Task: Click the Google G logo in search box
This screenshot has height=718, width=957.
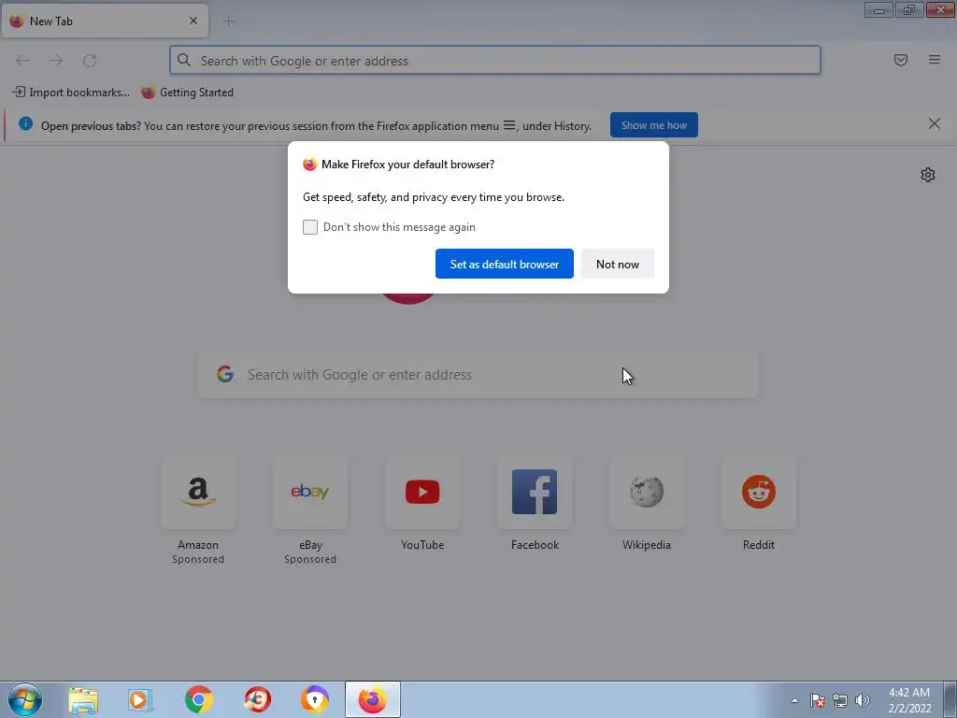Action: point(225,374)
